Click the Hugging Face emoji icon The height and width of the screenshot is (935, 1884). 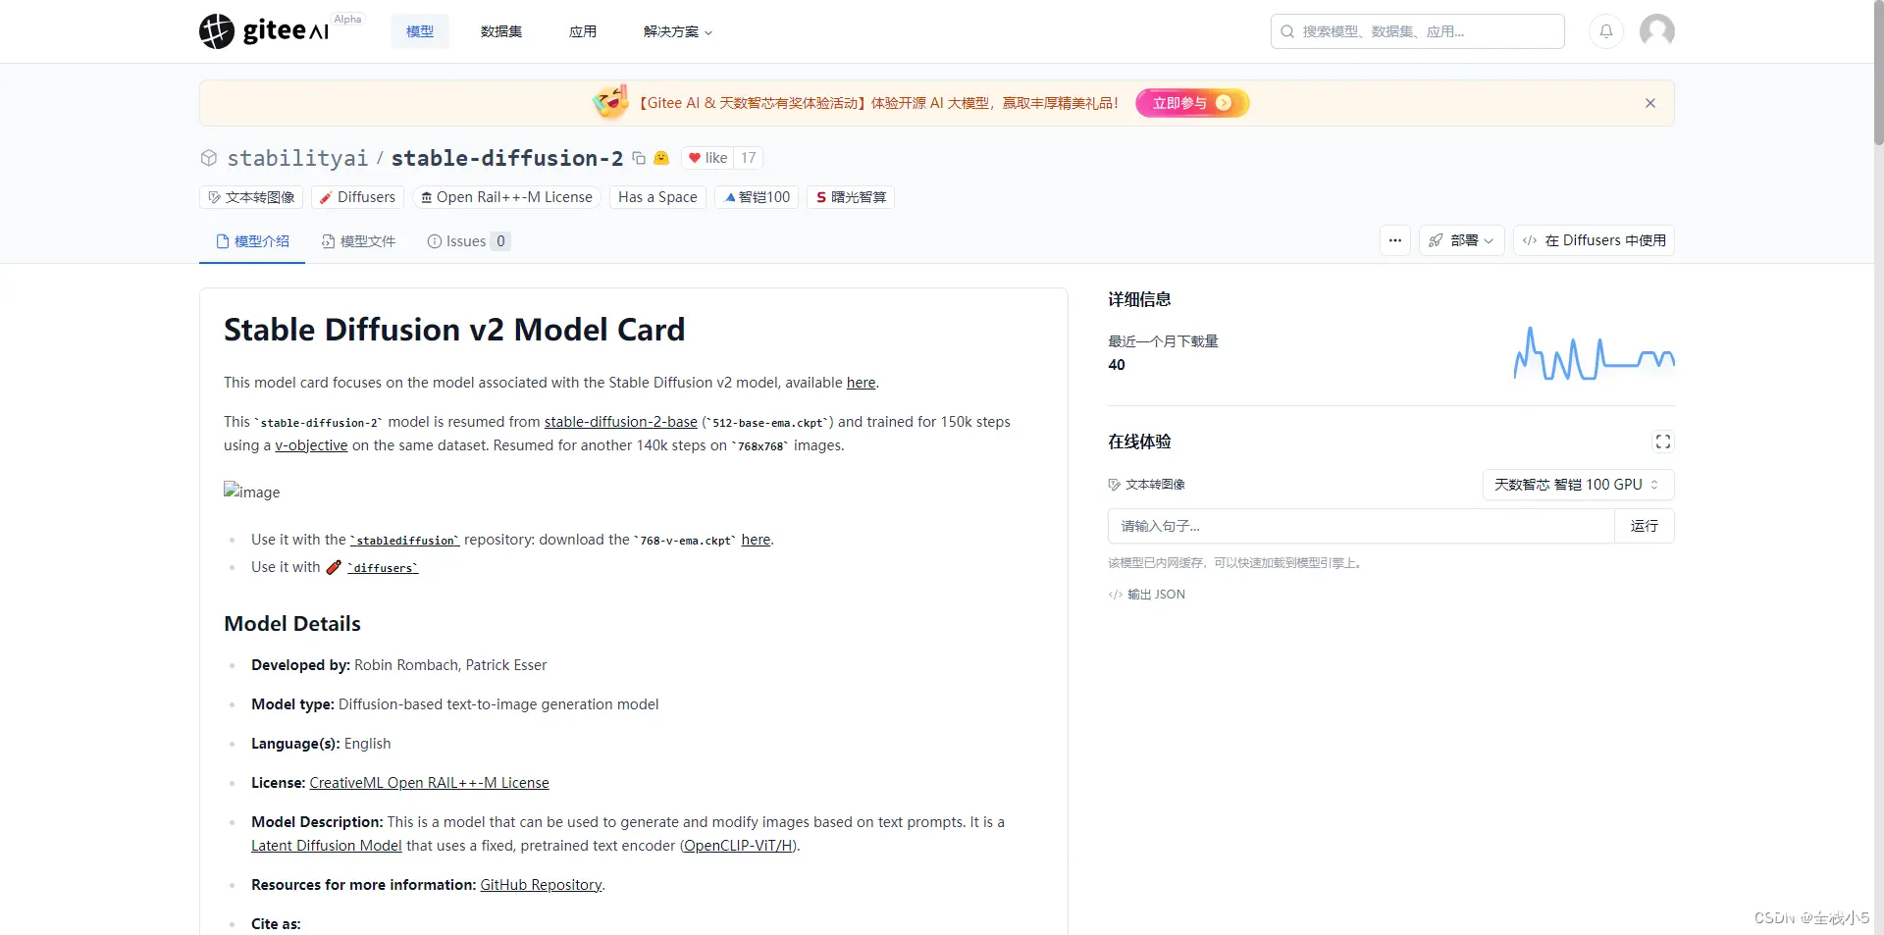661,158
